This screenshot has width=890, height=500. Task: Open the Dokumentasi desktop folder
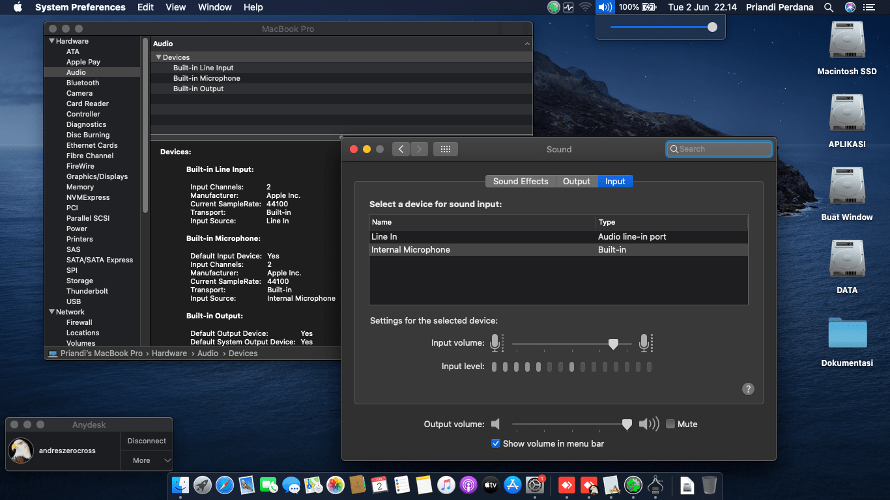[x=847, y=341]
